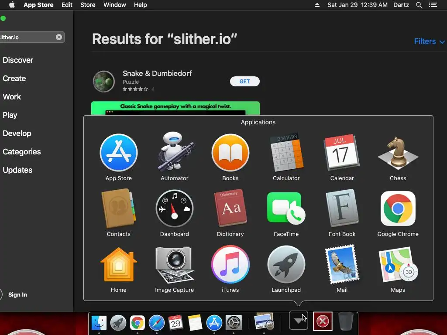This screenshot has width=447, height=335.
Task: Open Contacts app icon
Action: [119, 208]
